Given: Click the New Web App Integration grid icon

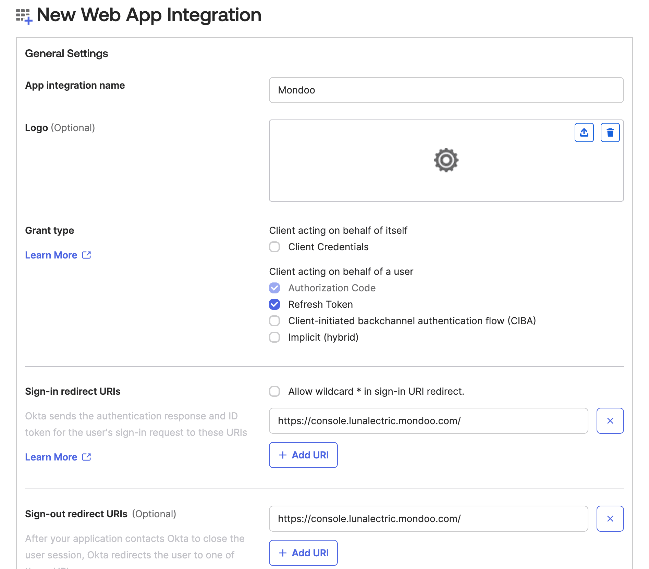Looking at the screenshot, I should pyautogui.click(x=24, y=15).
